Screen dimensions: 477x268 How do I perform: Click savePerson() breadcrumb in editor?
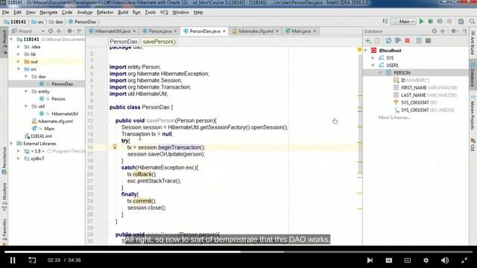[159, 42]
